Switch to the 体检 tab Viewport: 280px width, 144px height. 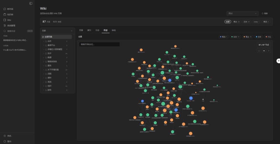pyautogui.click(x=114, y=30)
